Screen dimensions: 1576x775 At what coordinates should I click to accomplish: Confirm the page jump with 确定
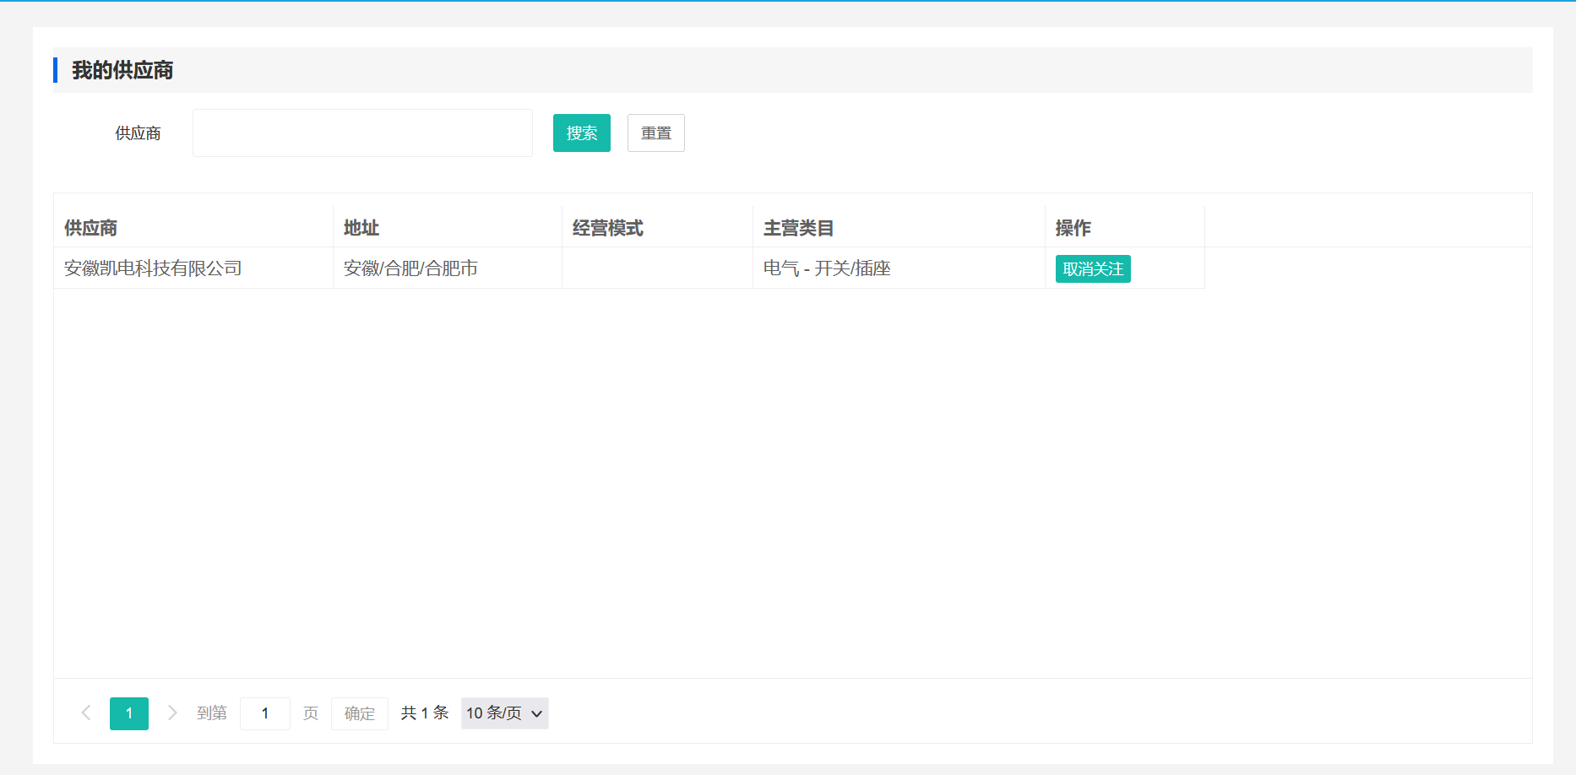pos(359,713)
